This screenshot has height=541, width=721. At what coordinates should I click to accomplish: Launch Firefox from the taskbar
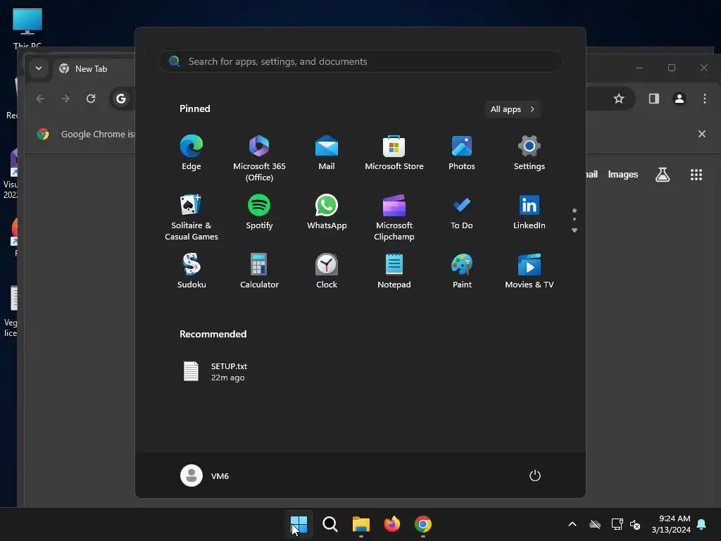tap(391, 524)
